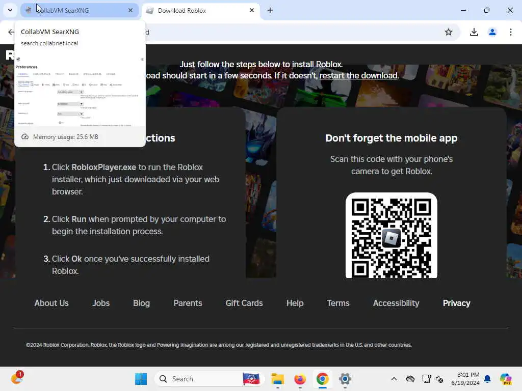
Task: Show hidden system tray icons
Action: (394, 379)
